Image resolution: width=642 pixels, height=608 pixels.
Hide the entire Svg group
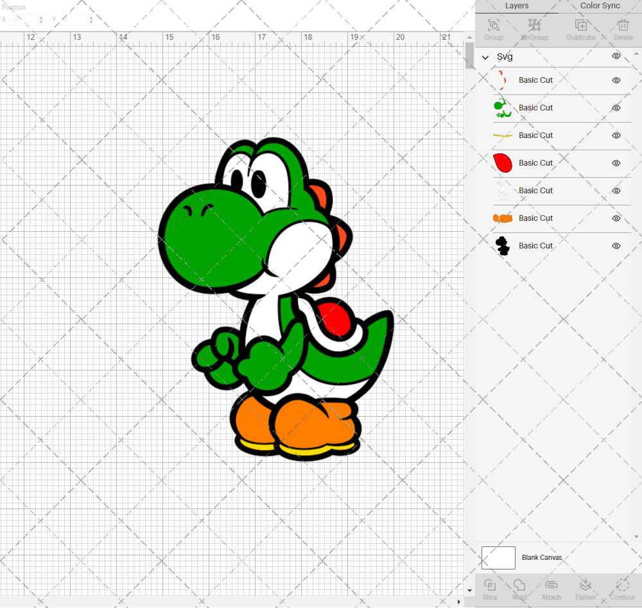tap(616, 56)
